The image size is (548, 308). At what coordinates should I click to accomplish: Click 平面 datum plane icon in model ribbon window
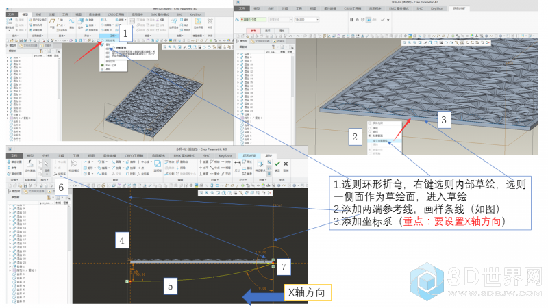point(52,23)
